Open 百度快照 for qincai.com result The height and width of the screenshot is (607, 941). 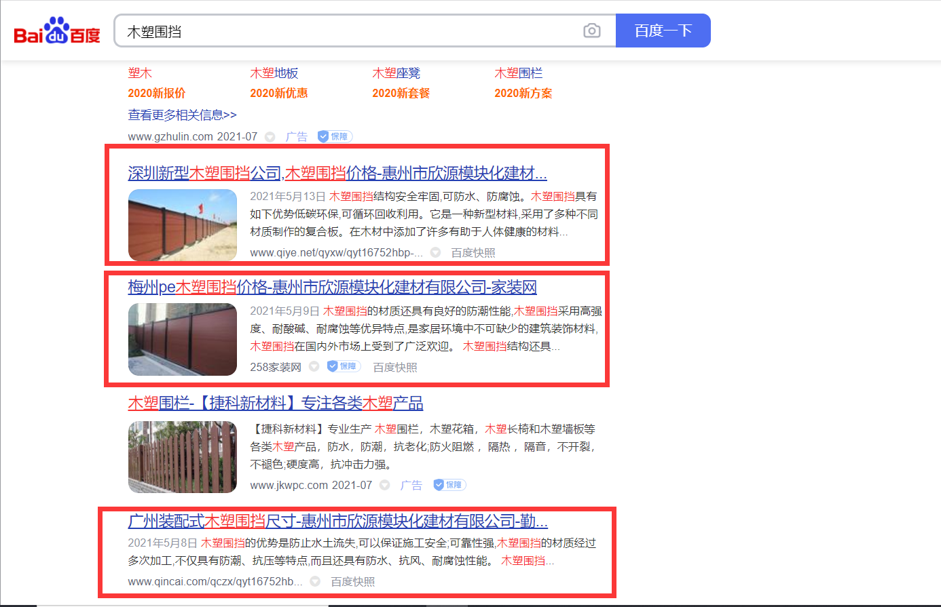pos(353,582)
